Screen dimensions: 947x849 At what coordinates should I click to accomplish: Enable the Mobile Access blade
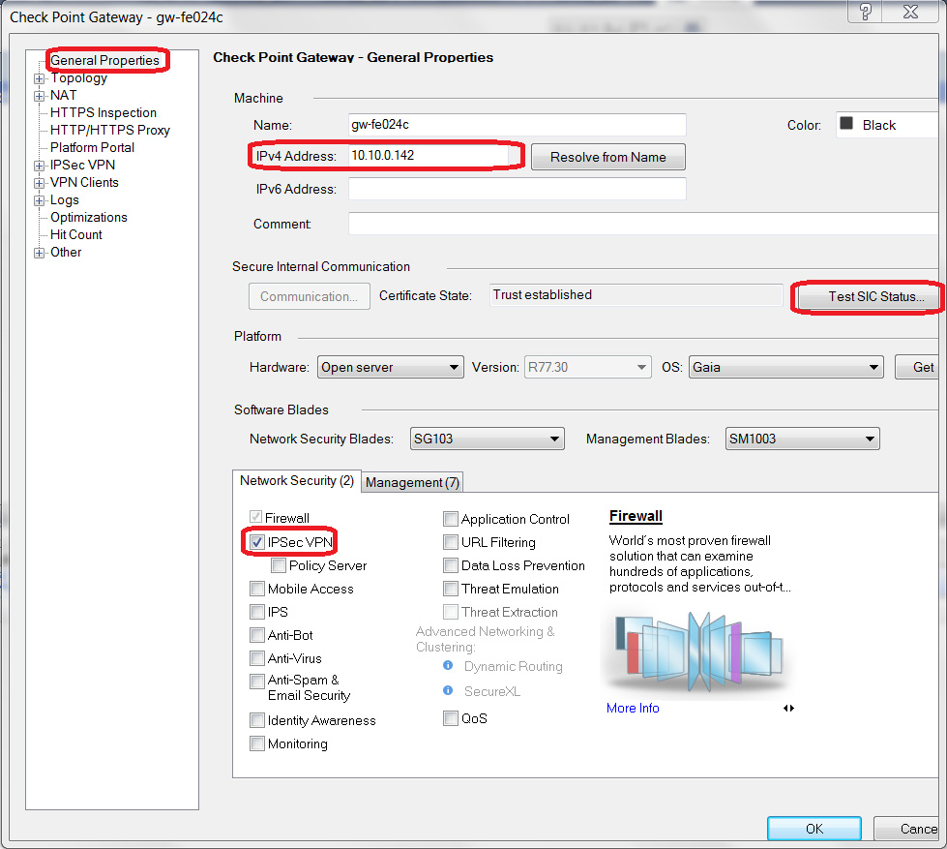tap(257, 589)
